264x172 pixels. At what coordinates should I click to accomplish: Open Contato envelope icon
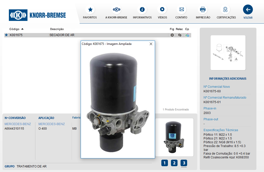pos(181,10)
